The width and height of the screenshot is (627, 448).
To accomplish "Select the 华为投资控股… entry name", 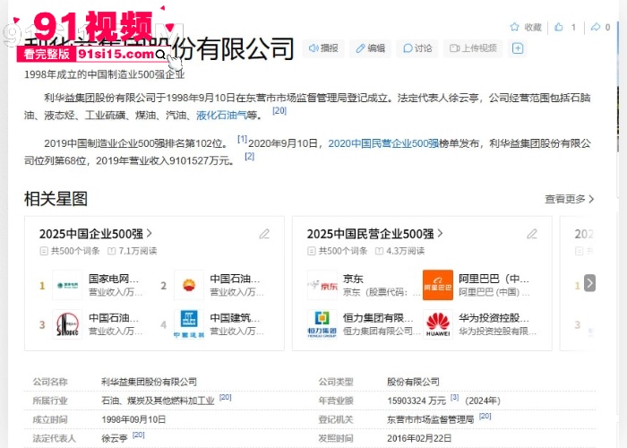I will coord(494,318).
